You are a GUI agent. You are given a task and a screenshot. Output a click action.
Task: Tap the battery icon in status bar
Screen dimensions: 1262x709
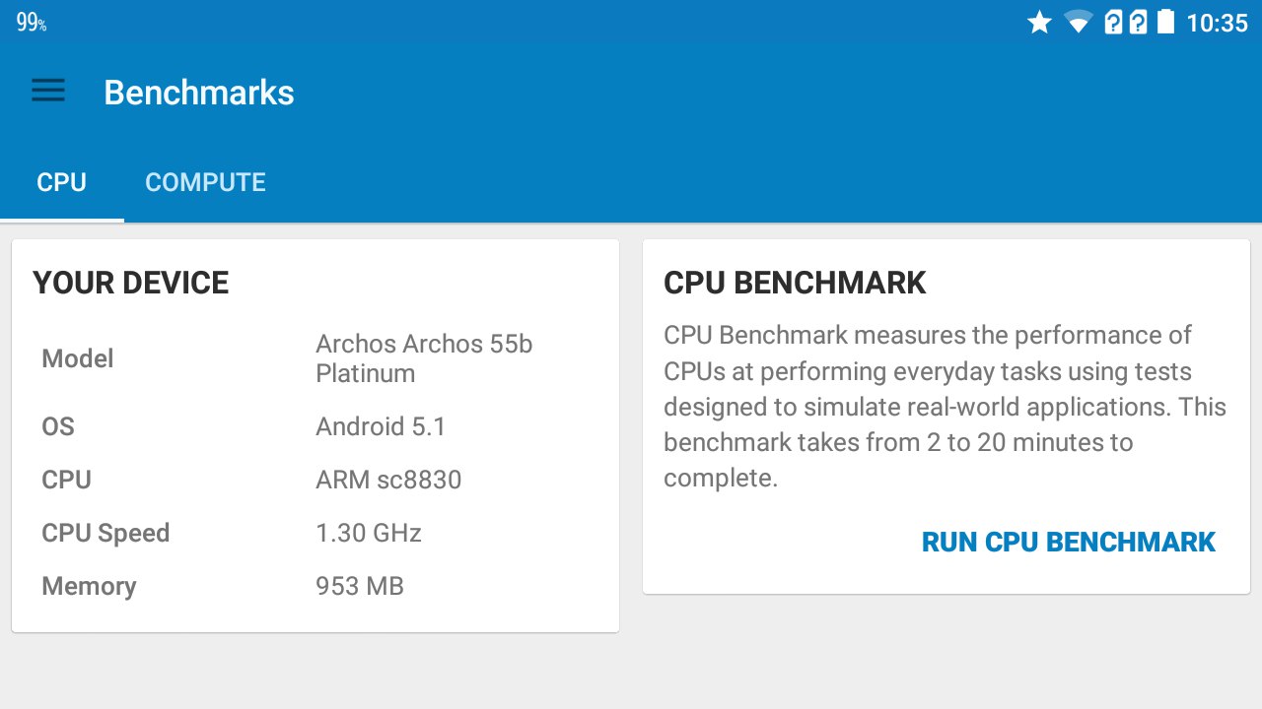(x=1165, y=22)
